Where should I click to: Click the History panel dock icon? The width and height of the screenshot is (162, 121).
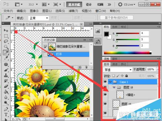click(x=98, y=41)
